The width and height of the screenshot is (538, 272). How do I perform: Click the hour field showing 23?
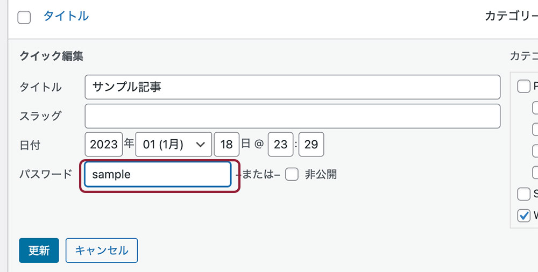coord(280,145)
